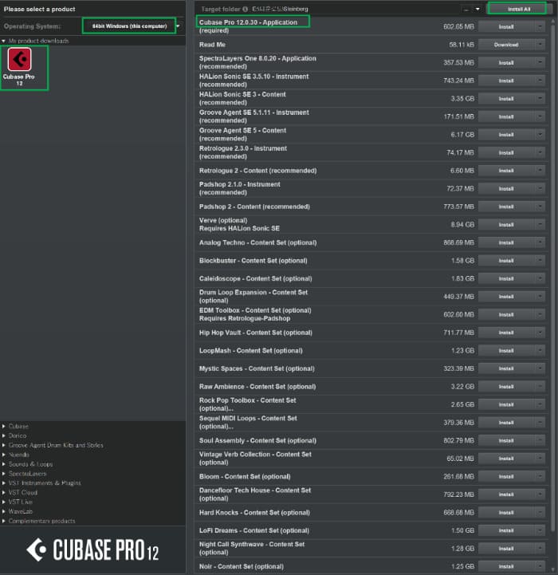Install Soul Assembly Content Set
The width and height of the screenshot is (558, 575).
pos(506,440)
